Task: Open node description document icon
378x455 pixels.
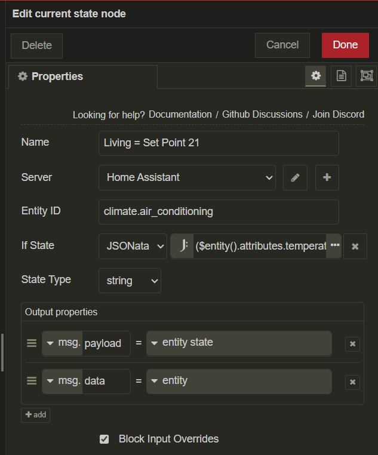Action: pyautogui.click(x=341, y=76)
